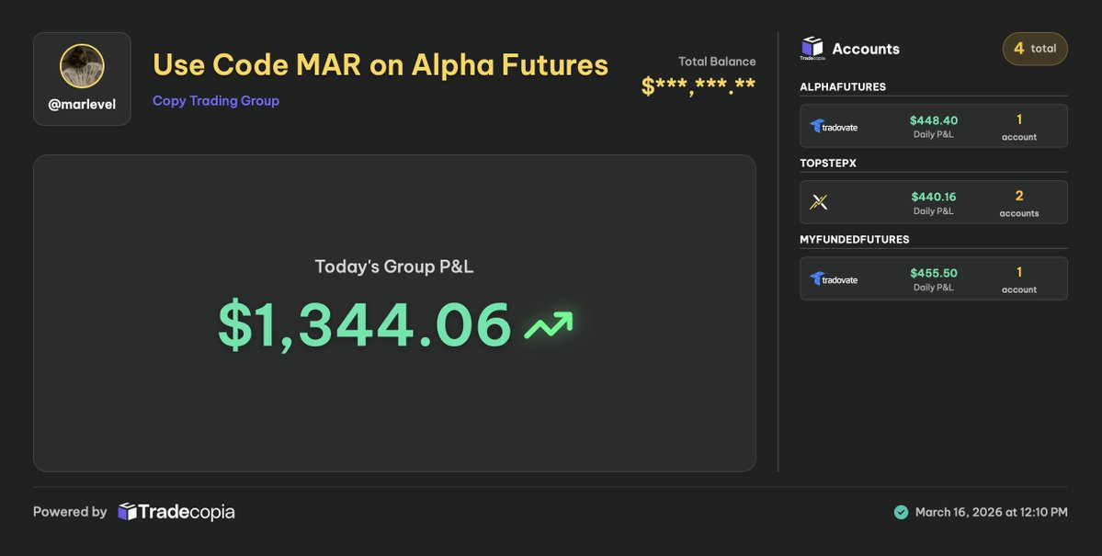Viewport: 1102px width, 556px height.
Task: Open the Copy Trading Group link
Action: click(x=216, y=100)
